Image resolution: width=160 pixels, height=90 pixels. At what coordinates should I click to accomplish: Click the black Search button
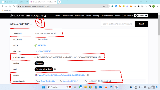coord(141,24)
